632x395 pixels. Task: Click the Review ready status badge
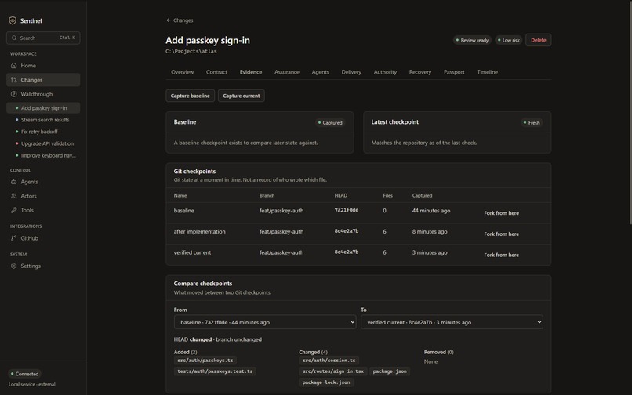coord(472,40)
